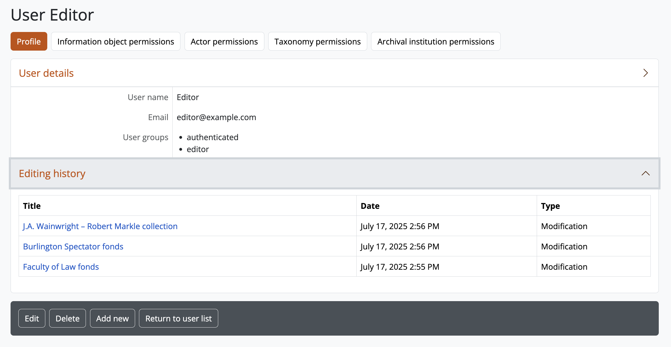This screenshot has height=347, width=671.
Task: Click the User details section heading
Action: pos(46,73)
